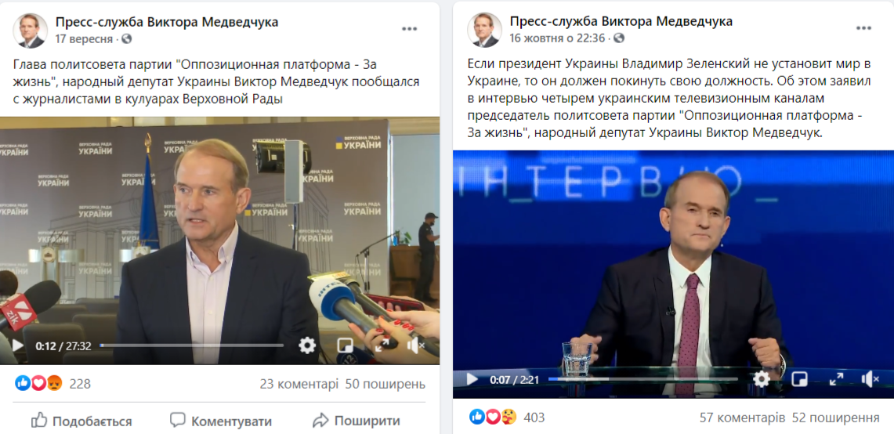Unmute the right video sound
Viewport: 894px width, 434px height.
pos(870,379)
